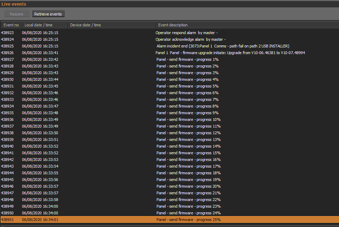Click the Event description column header
Screen dimensions: 339x227
click(247, 25)
